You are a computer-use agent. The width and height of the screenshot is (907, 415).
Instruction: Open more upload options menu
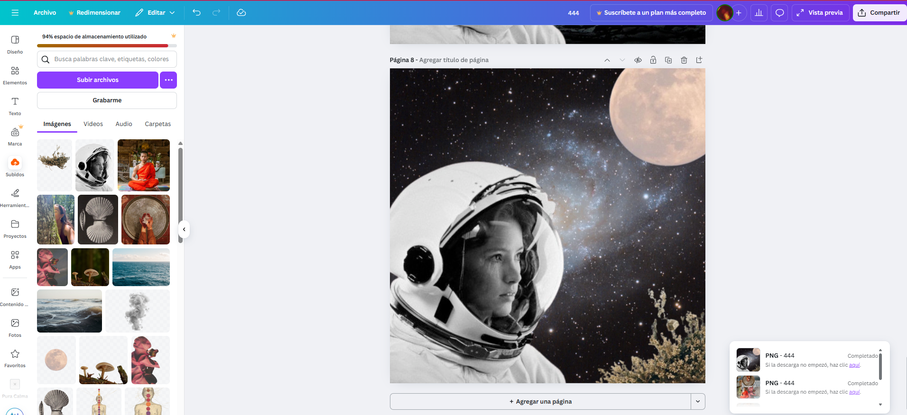pyautogui.click(x=168, y=80)
